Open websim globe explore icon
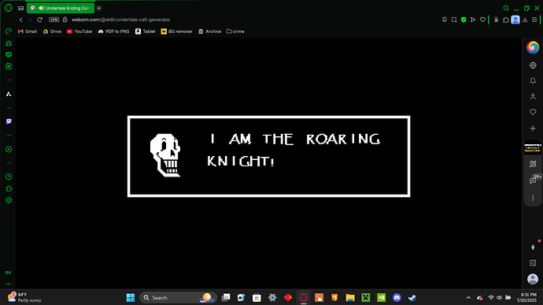The image size is (543, 305). point(533,65)
